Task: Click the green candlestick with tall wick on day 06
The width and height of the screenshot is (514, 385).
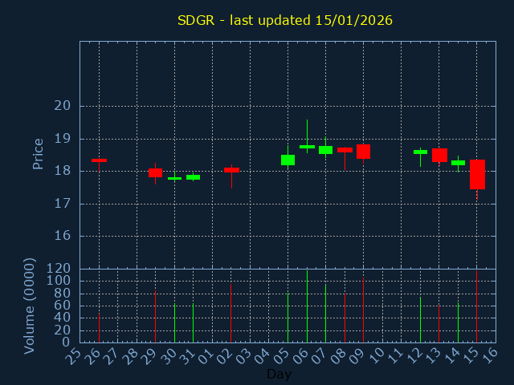Action: click(307, 147)
